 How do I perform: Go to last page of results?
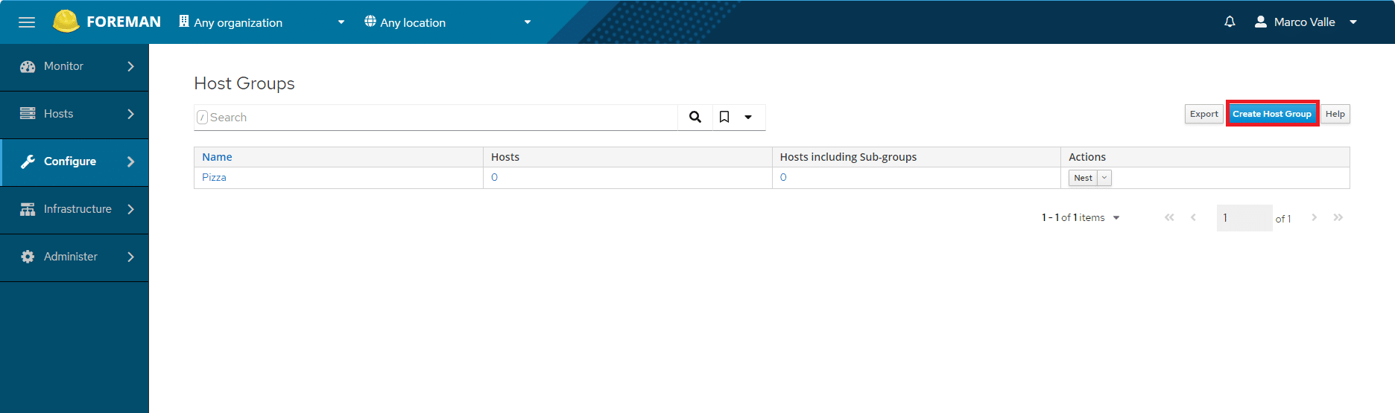[x=1338, y=217]
